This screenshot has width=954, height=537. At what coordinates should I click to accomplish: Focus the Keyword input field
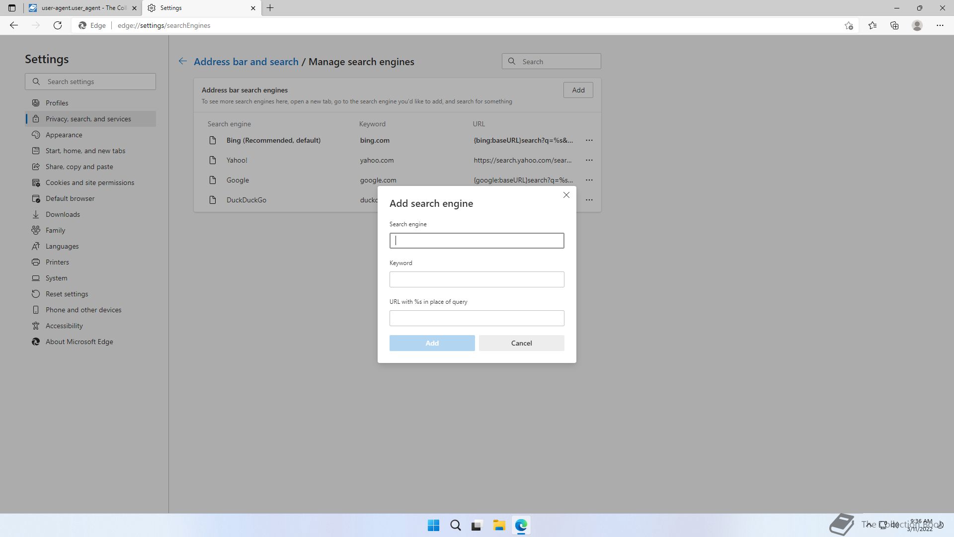coord(477,279)
